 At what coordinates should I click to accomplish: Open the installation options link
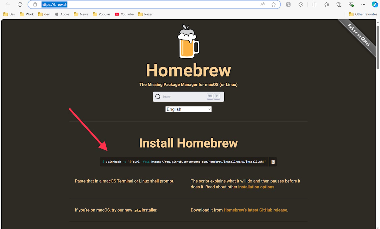pyautogui.click(x=256, y=187)
